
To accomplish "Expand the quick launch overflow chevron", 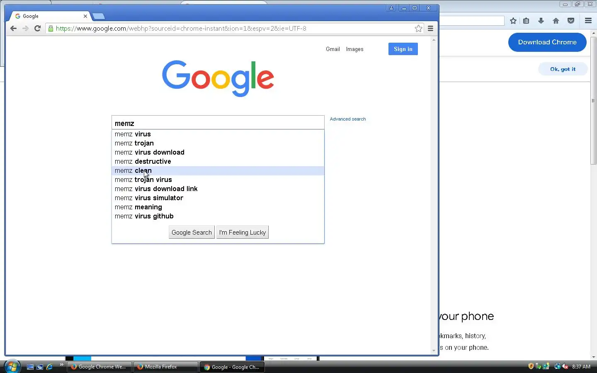I will [x=62, y=365].
